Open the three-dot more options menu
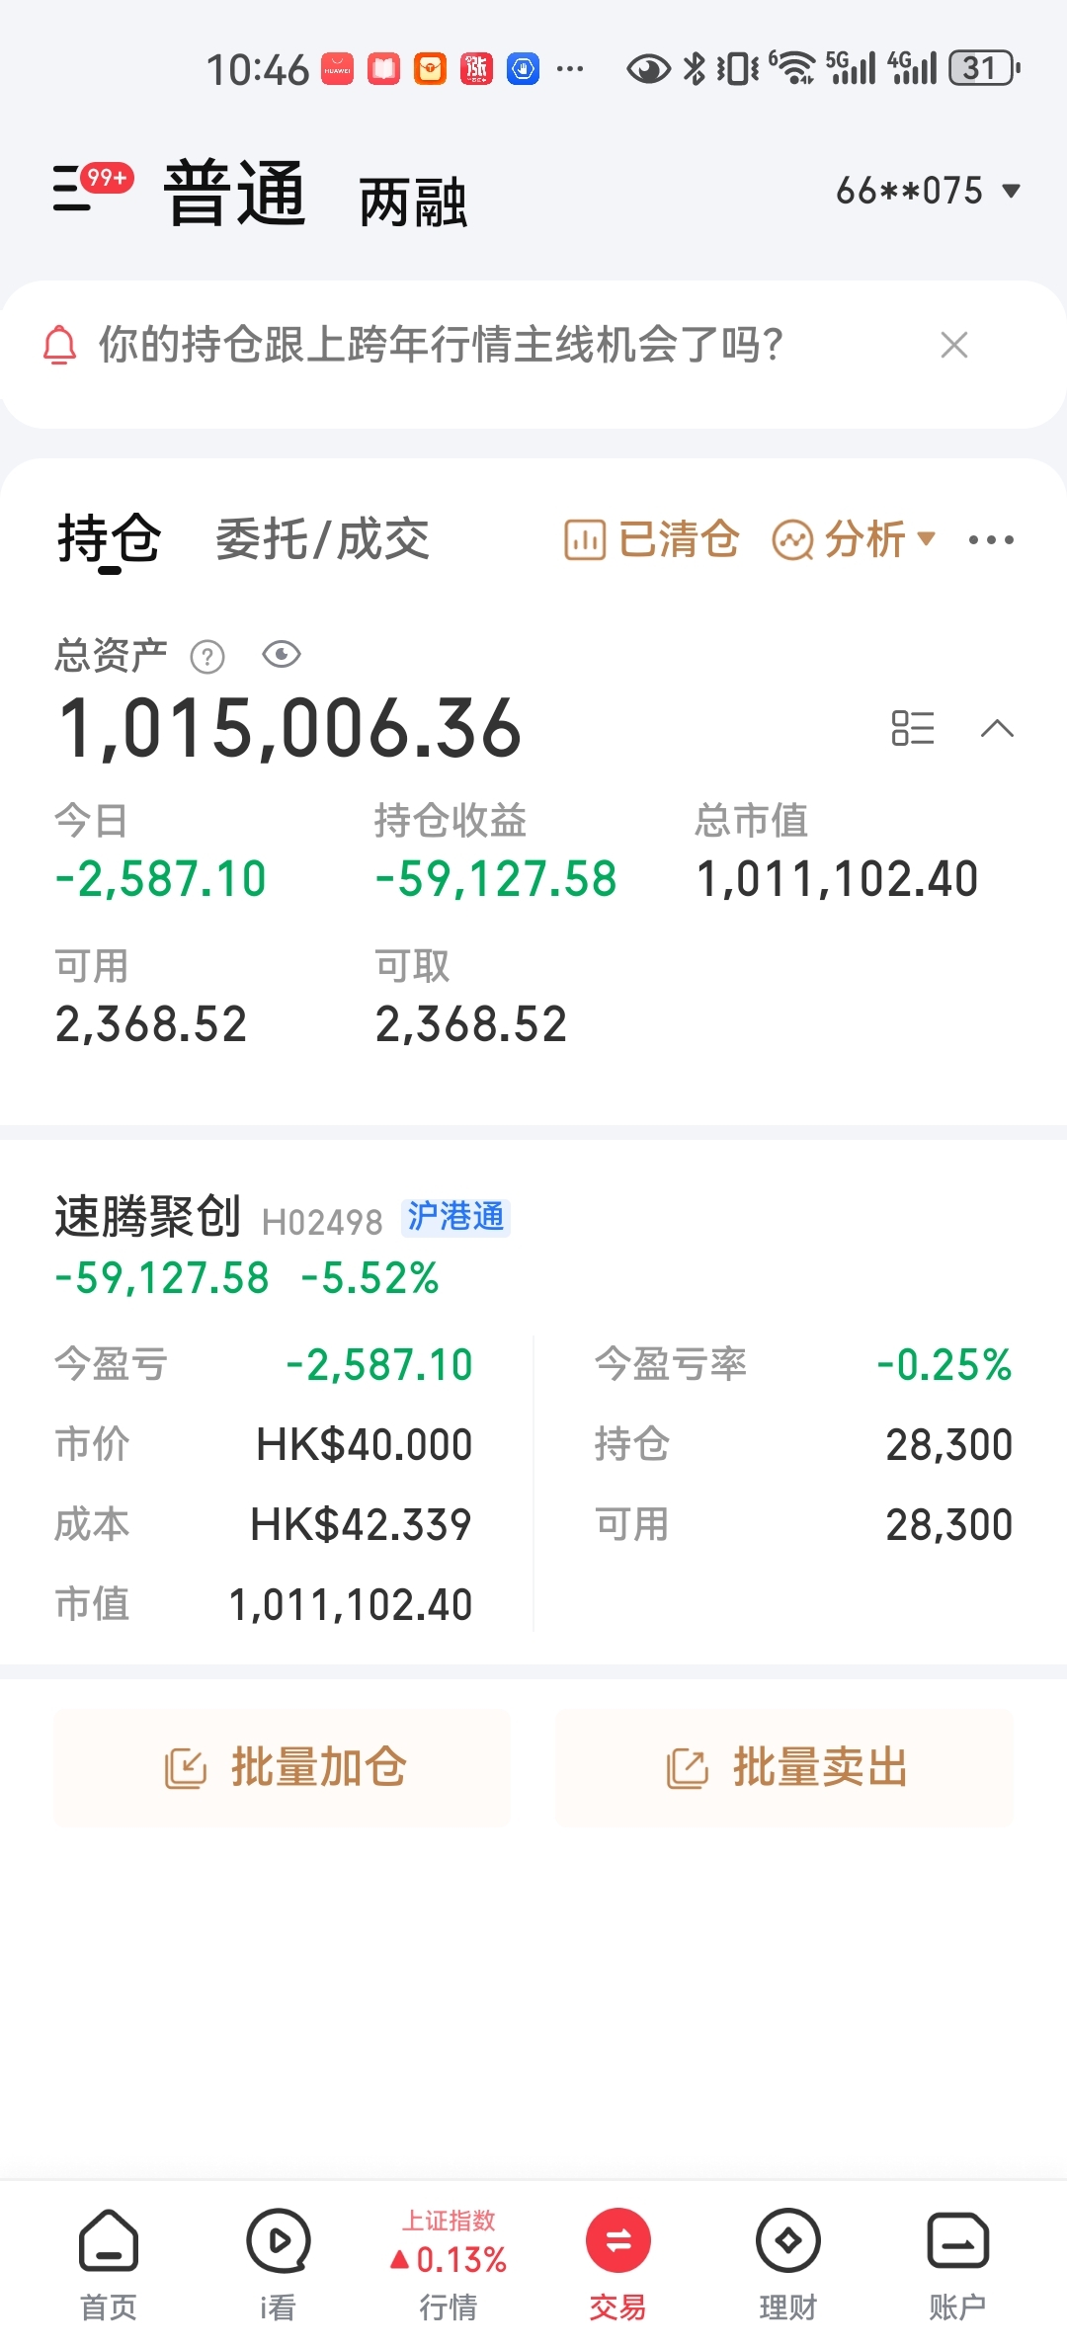Viewport: 1067px width, 2347px height. (991, 539)
